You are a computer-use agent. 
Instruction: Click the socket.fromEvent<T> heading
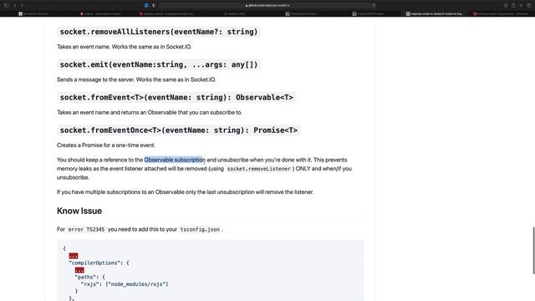(x=176, y=97)
